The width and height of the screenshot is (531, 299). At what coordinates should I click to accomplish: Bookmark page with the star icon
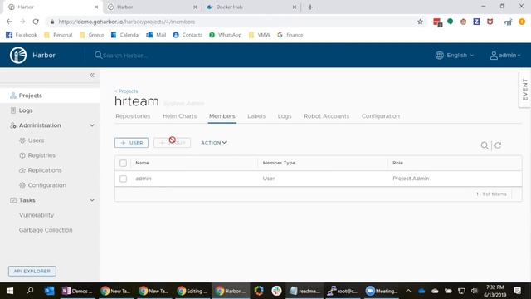pos(421,22)
